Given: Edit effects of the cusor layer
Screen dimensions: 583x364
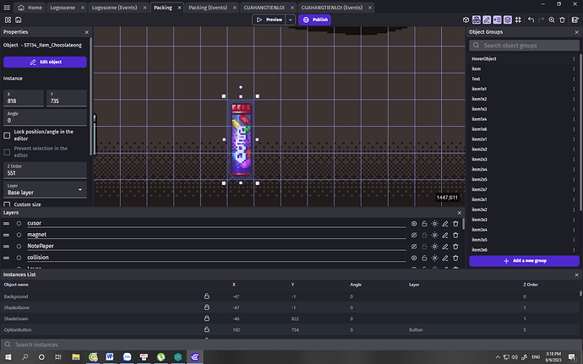Looking at the screenshot, I should point(434,224).
